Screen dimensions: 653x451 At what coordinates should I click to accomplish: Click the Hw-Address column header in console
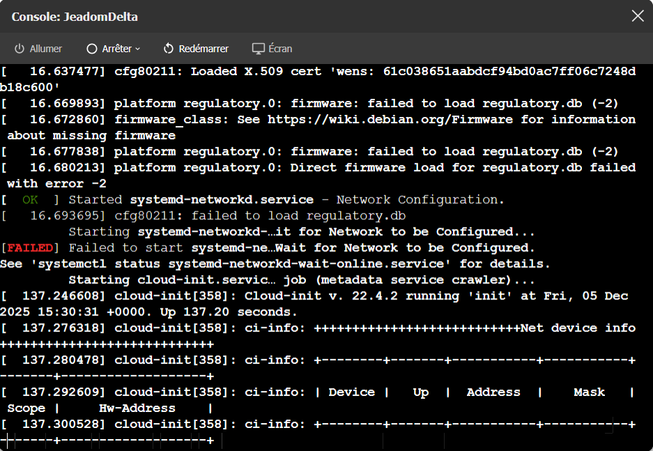coord(137,409)
